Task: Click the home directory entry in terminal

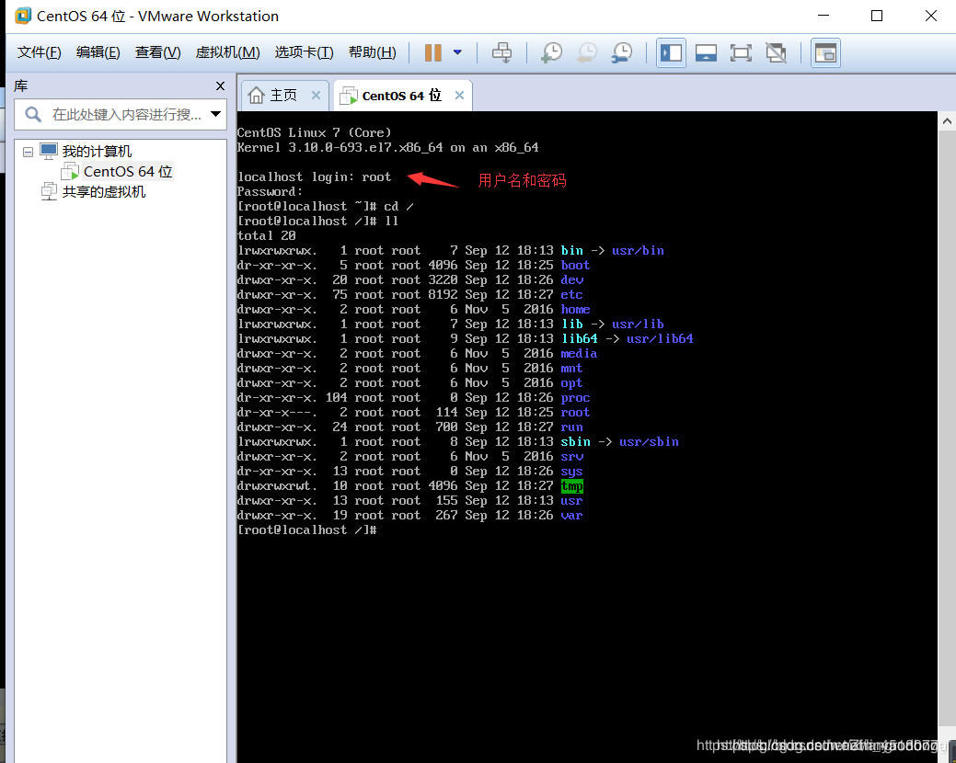Action: (576, 310)
